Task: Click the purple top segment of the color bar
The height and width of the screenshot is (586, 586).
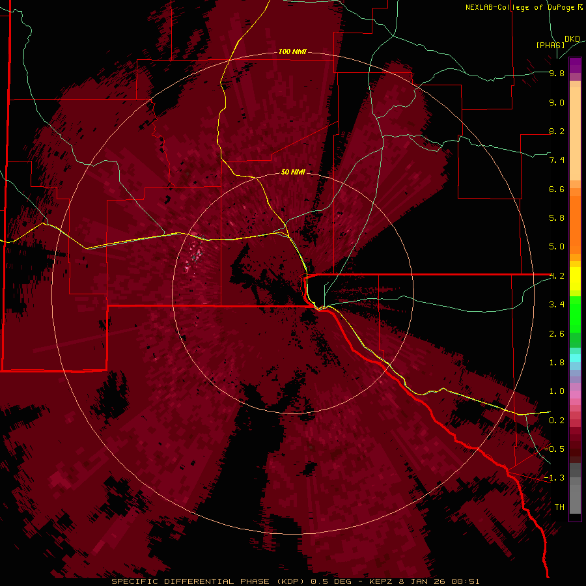Action: [x=575, y=65]
